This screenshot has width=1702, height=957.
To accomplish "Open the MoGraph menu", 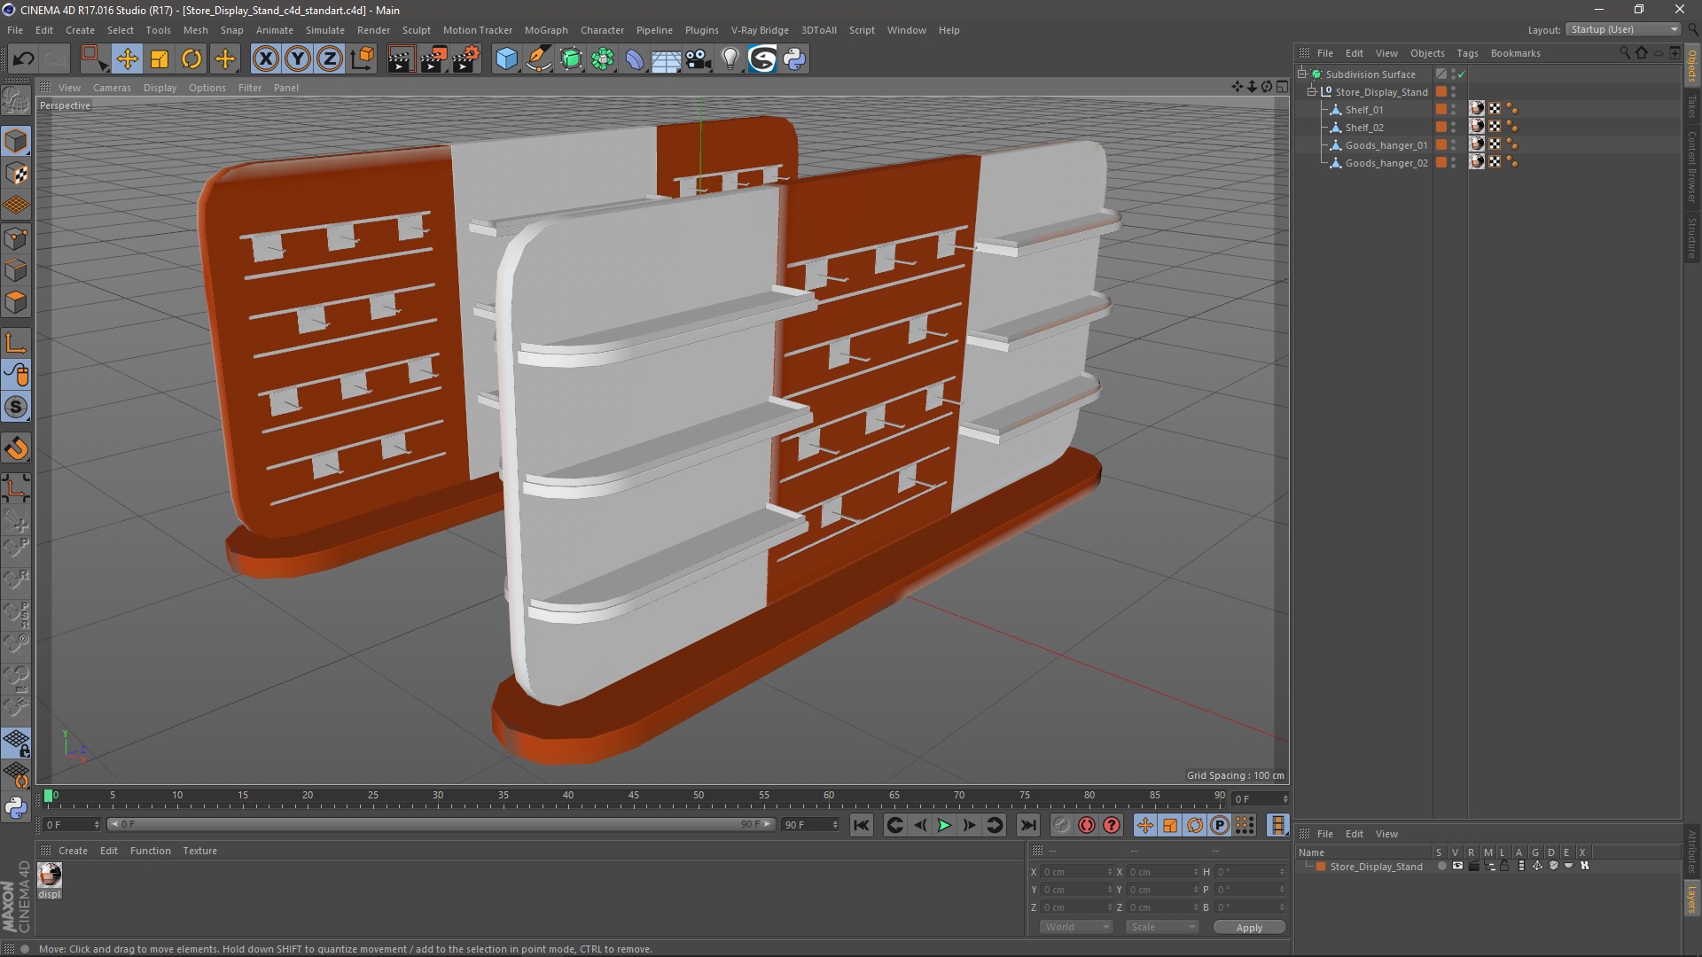I will point(545,30).
